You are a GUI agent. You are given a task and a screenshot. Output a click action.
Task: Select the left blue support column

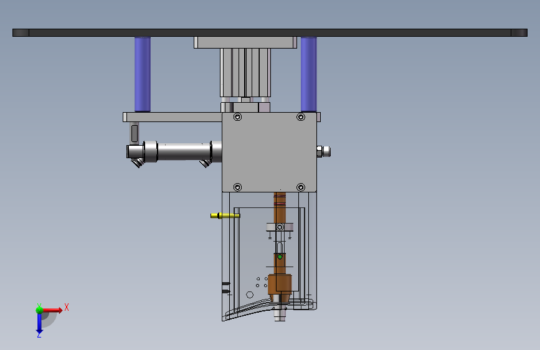[x=143, y=74]
